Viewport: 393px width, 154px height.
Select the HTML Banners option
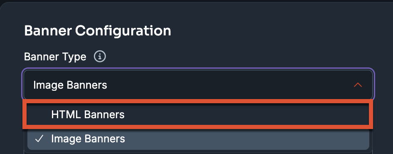click(x=198, y=114)
